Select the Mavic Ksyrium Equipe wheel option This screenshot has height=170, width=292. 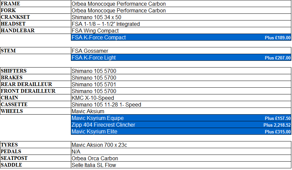(98, 118)
